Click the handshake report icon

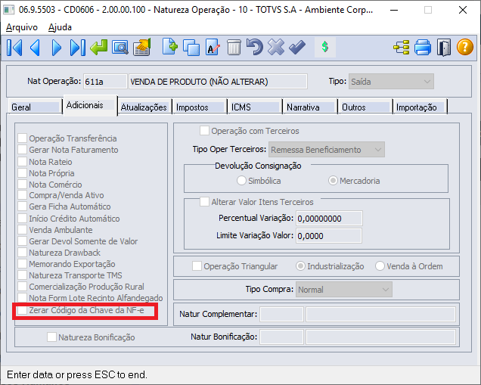[141, 48]
